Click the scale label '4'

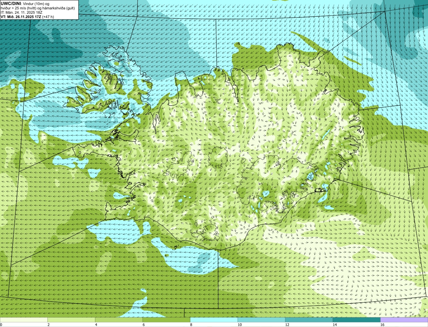96,325
